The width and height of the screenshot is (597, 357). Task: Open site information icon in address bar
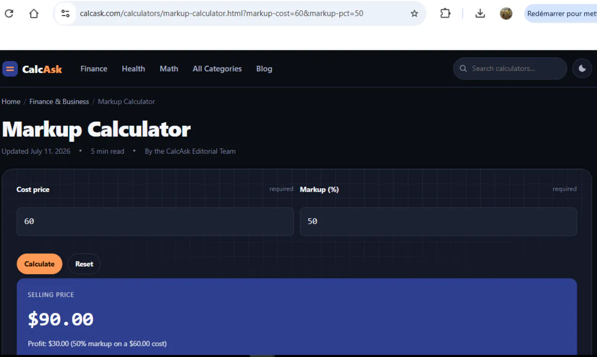click(x=65, y=14)
